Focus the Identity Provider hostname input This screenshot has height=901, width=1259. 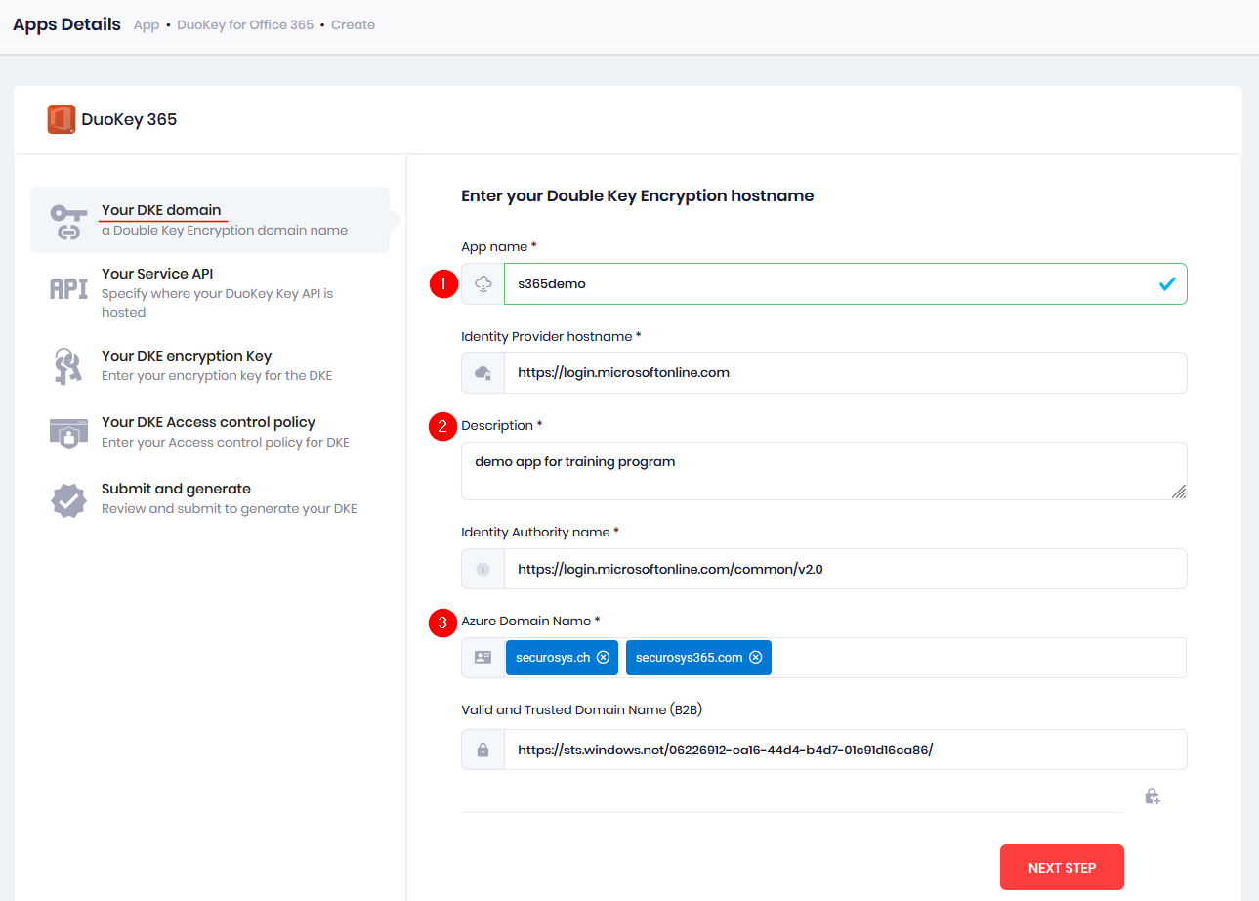pos(846,372)
